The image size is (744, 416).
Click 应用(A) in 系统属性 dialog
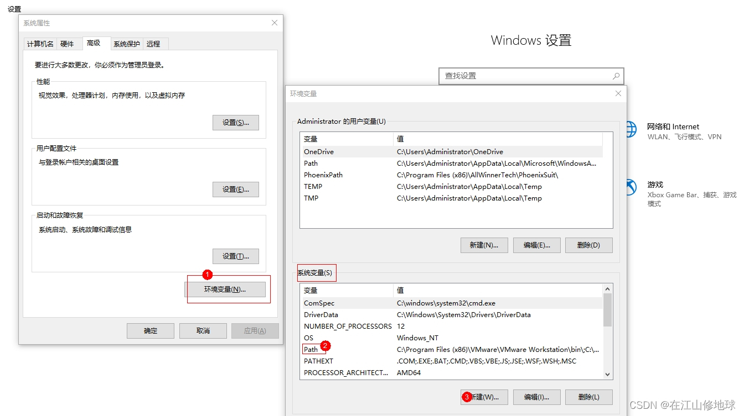pos(255,330)
